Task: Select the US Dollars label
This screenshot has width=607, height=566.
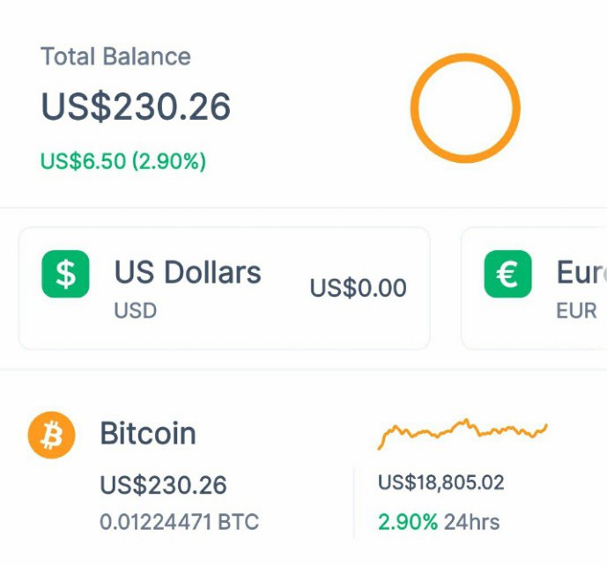Action: pyautogui.click(x=188, y=272)
